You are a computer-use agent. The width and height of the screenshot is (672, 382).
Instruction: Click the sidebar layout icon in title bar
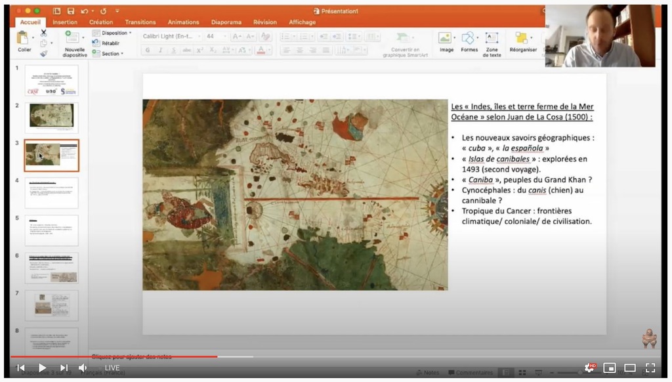click(56, 11)
